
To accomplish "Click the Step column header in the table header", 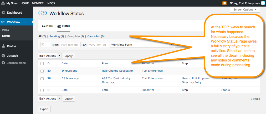I will [185, 64].
